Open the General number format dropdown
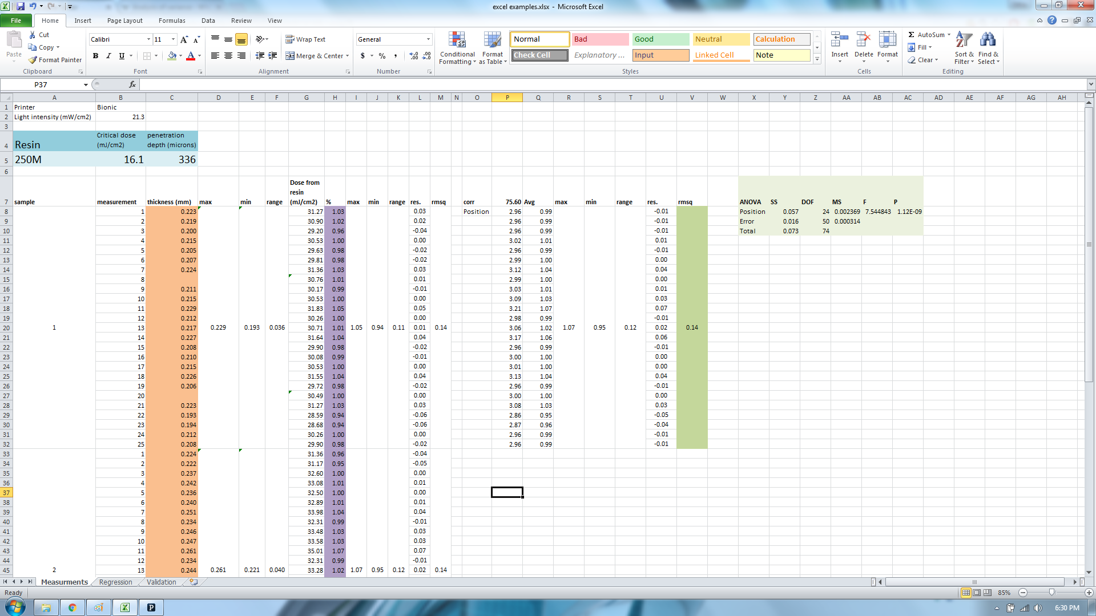This screenshot has width=1096, height=616. pos(428,39)
